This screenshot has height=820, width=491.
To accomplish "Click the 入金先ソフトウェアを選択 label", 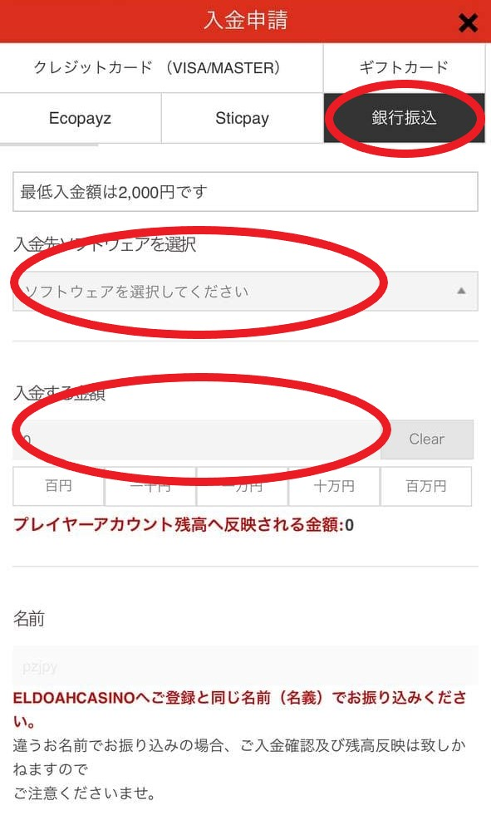I will tap(105, 244).
